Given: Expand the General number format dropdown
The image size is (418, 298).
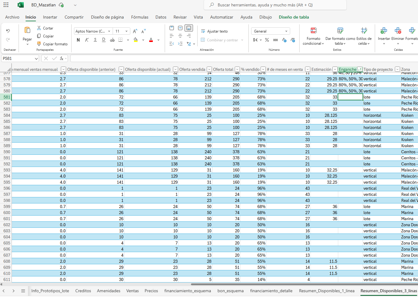Looking at the screenshot, I should [x=286, y=31].
